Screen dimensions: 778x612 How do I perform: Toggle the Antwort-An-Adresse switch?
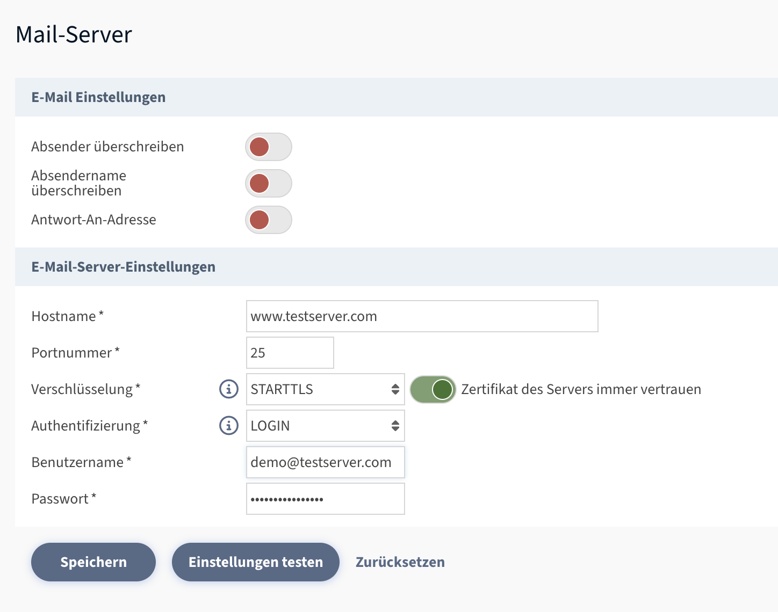click(x=269, y=220)
